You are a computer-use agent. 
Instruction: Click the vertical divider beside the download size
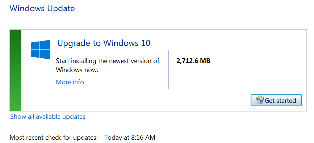click(x=169, y=70)
